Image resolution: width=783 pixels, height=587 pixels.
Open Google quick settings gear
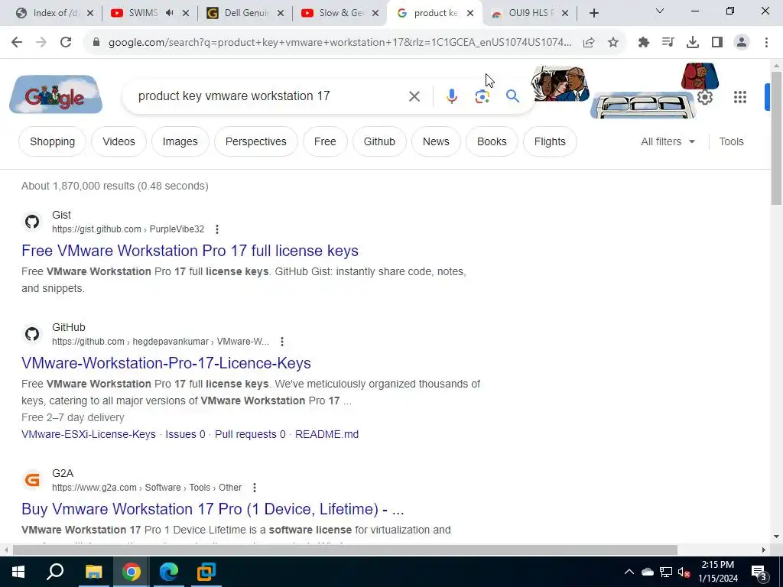pyautogui.click(x=704, y=97)
